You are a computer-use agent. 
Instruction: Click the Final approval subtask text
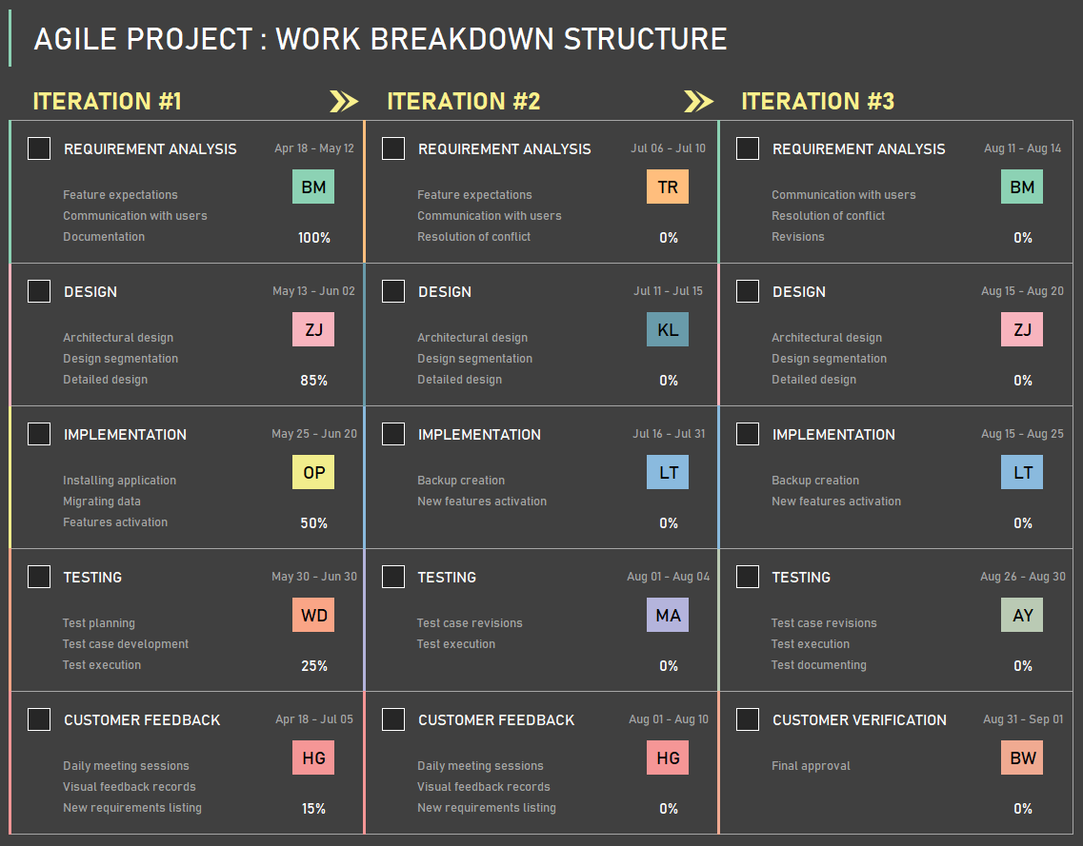[x=811, y=766]
